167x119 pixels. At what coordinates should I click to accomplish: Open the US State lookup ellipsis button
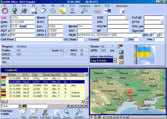click(x=85, y=40)
